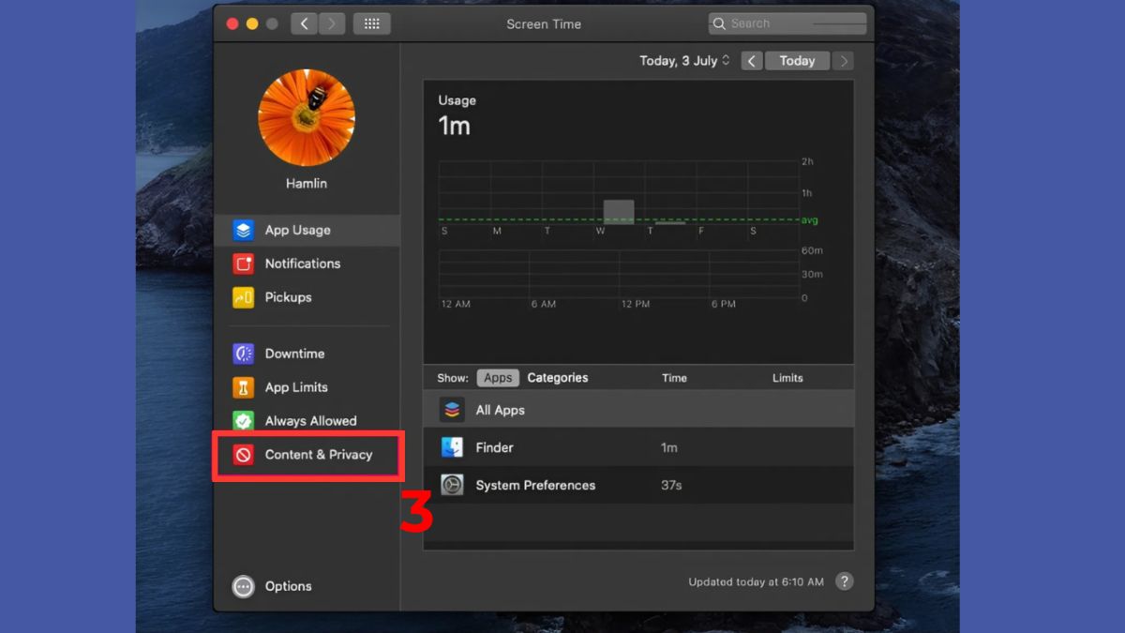
Task: Click the purple Downtime icon
Action: coord(244,354)
